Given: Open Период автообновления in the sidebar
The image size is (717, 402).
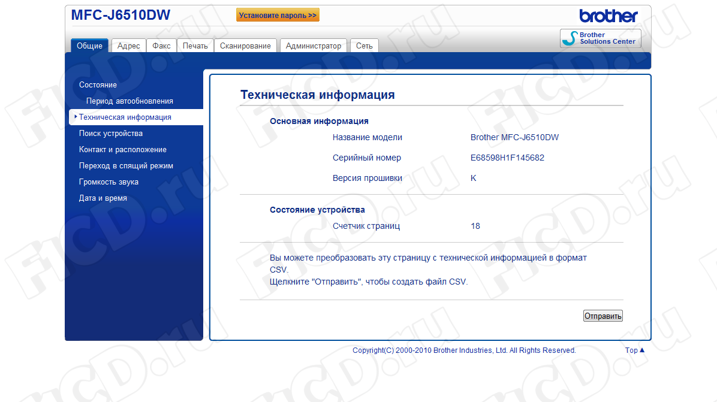Looking at the screenshot, I should pyautogui.click(x=130, y=101).
